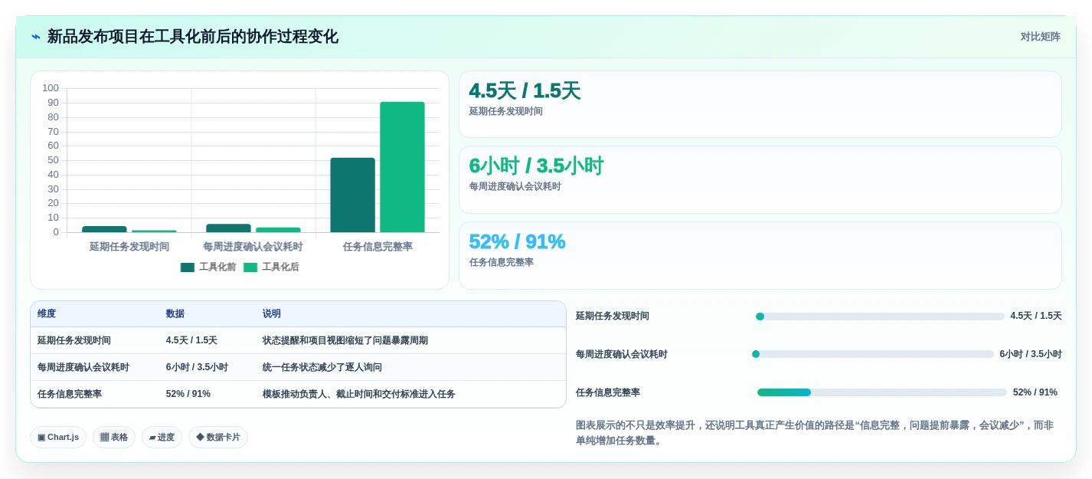Click the summary paragraph starting 图表展示的不只是效率提升
The width and height of the screenshot is (1092, 479).
pos(815,432)
